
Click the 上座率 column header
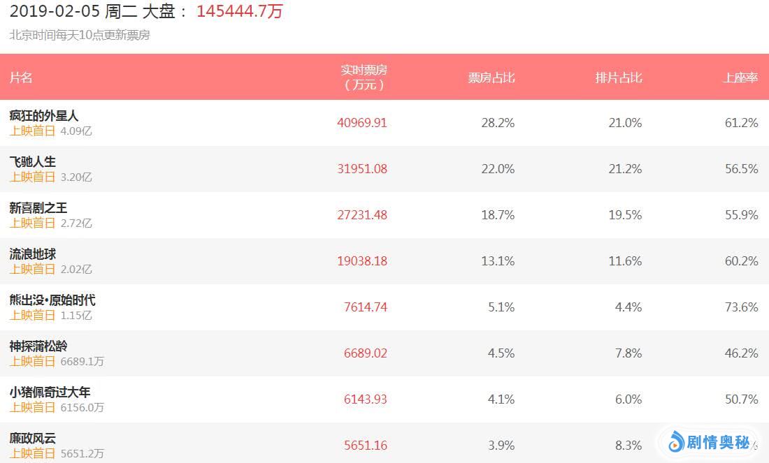pyautogui.click(x=740, y=78)
